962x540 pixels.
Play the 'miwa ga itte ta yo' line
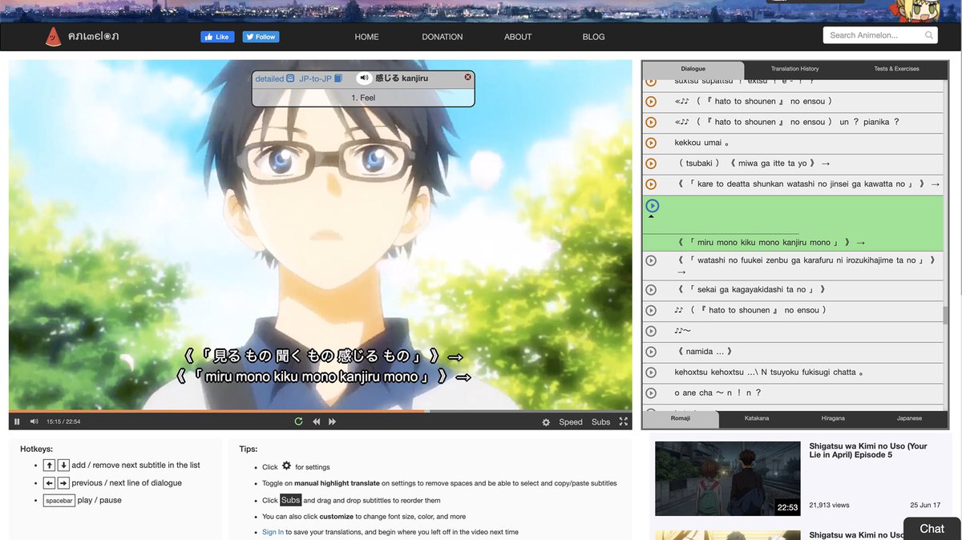651,163
